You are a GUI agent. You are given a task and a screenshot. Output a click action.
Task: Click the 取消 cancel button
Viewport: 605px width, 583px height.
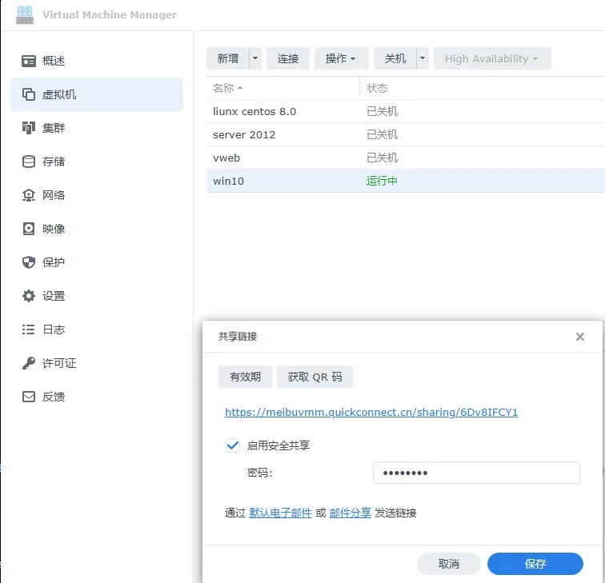pyautogui.click(x=449, y=564)
